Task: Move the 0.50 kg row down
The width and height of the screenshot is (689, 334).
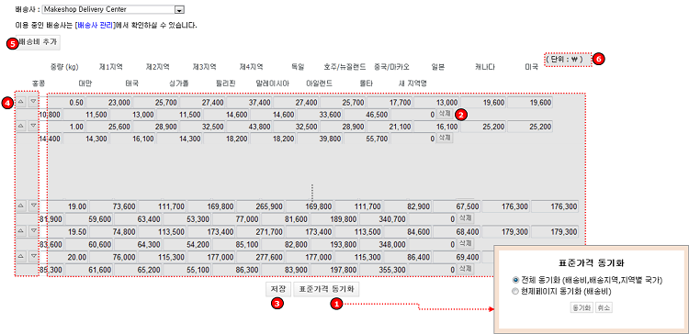Action: point(33,102)
